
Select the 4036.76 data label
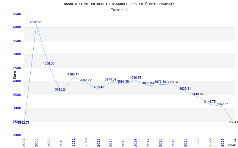pos(135,78)
